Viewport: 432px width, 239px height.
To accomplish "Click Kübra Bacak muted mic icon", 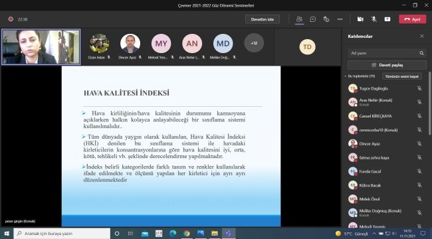I will [419, 185].
